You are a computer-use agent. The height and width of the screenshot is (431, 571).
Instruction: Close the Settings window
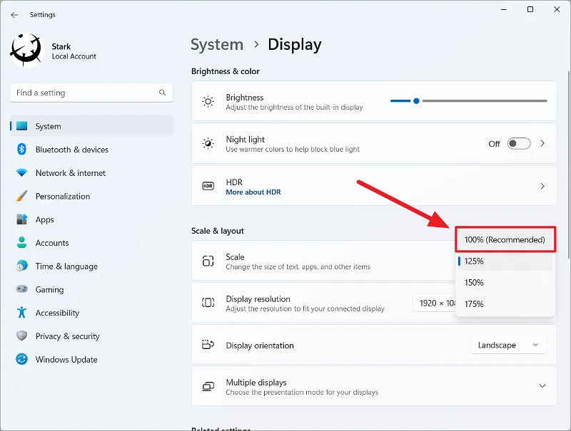(x=557, y=9)
